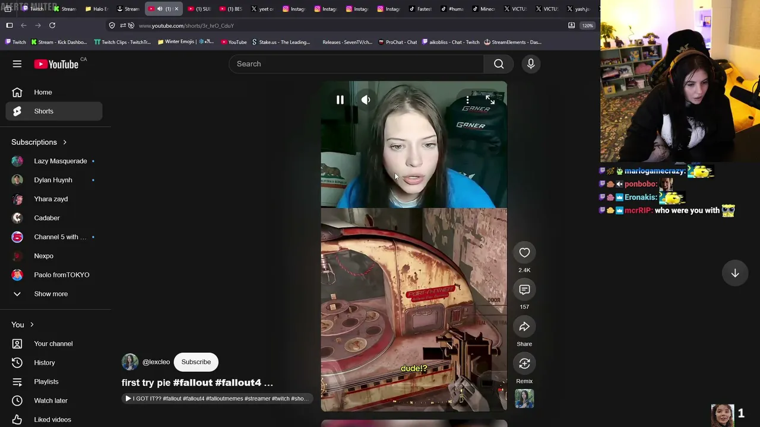The height and width of the screenshot is (427, 760).
Task: Mute the Short's volume
Action: pos(366,100)
